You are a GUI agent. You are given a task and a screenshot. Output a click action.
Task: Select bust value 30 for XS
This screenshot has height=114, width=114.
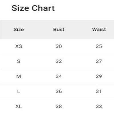click(x=59, y=46)
